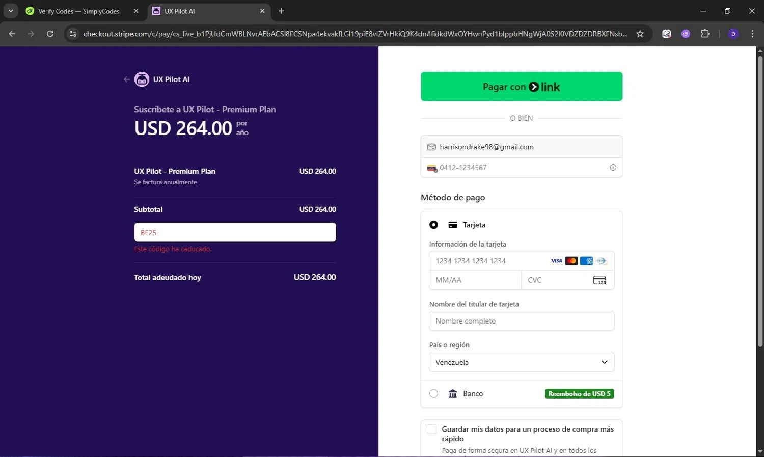Viewport: 764px width, 457px height.
Task: Expand the País o región Venezuela dropdown
Action: (522, 362)
